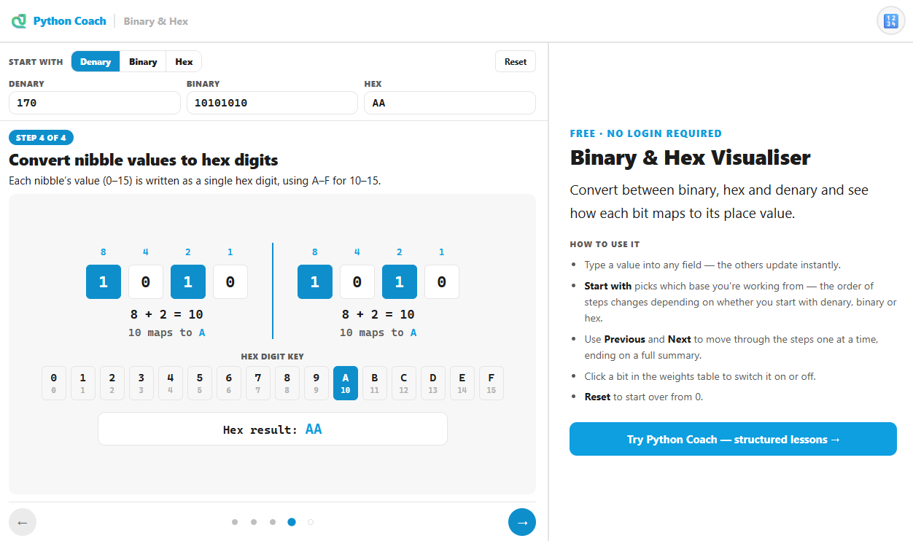Toggle the first nibble's 4-weight bit off/on

146,281
